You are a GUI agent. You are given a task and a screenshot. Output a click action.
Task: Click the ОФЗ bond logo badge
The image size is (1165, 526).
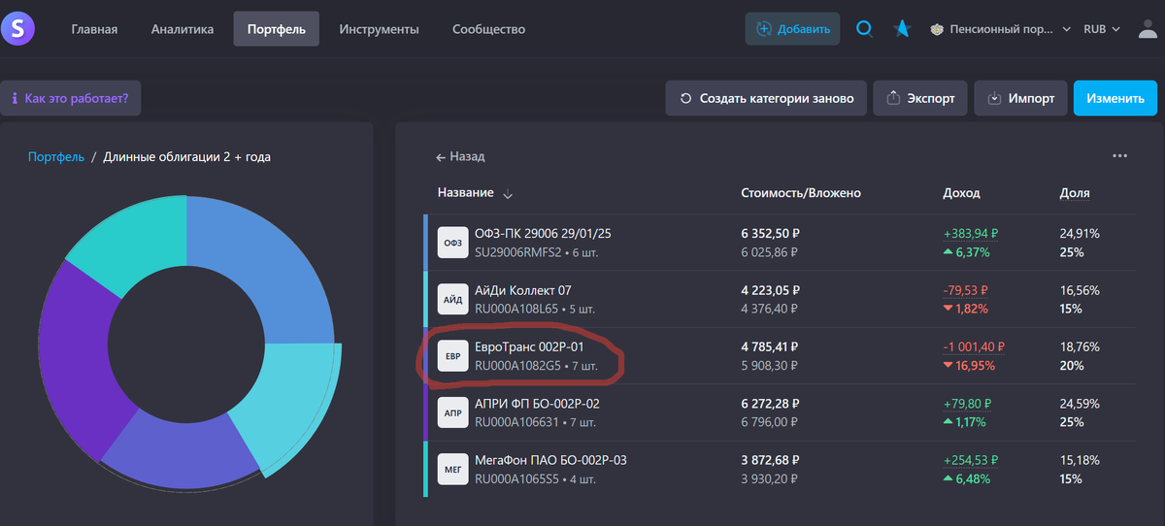(452, 243)
